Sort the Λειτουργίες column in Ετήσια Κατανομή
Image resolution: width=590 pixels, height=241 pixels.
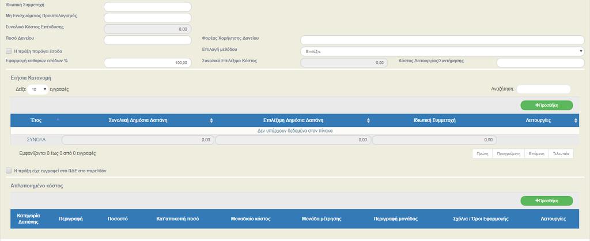538,120
